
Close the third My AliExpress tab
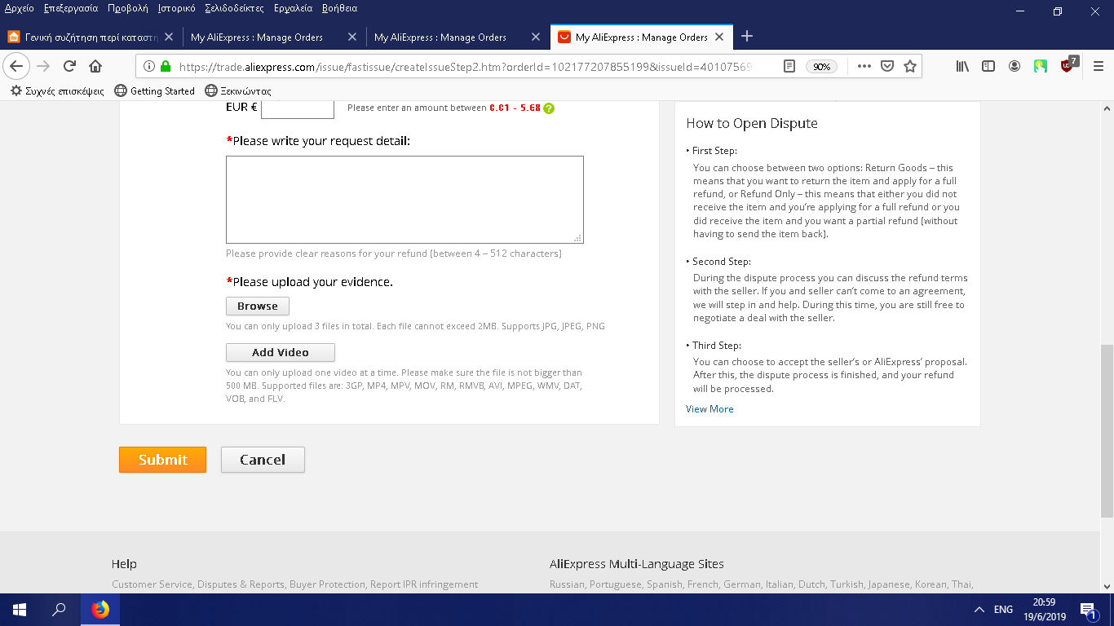tap(536, 37)
